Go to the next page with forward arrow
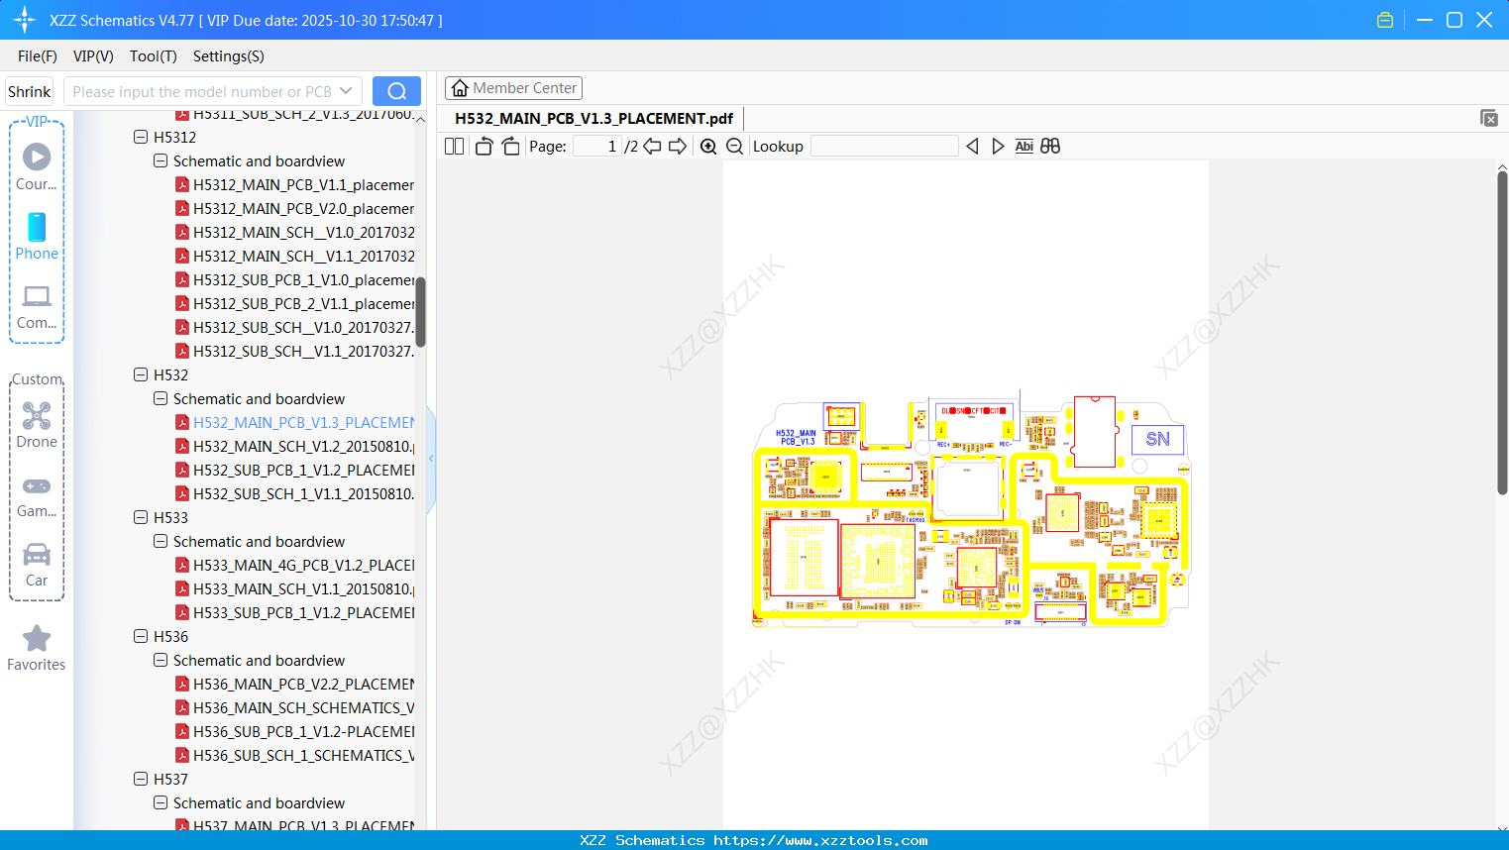Screen dimensions: 1509x850 tap(678, 146)
